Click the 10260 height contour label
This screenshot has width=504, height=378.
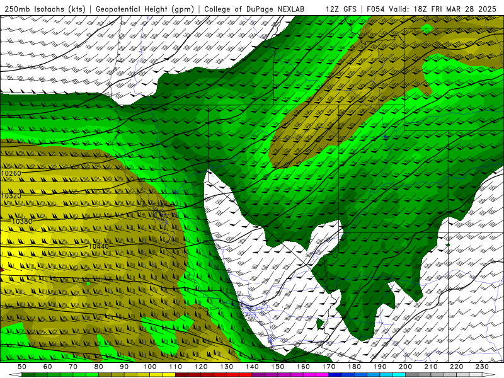tap(11, 174)
